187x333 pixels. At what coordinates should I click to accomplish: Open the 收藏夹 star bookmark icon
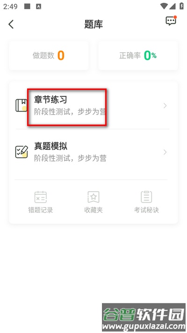(93, 197)
